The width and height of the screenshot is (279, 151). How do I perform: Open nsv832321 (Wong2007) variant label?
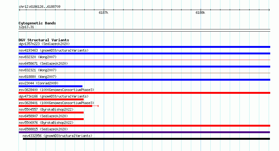[38, 70]
